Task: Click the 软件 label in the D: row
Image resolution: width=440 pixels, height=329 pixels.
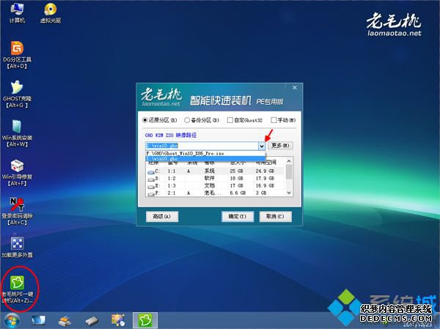Action: 209,178
